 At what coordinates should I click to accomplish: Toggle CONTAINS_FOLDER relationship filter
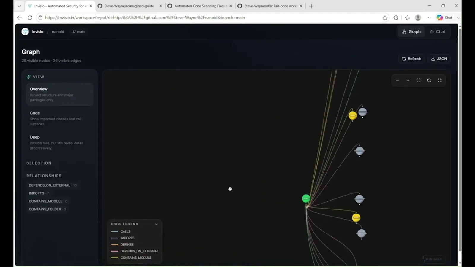click(x=47, y=209)
